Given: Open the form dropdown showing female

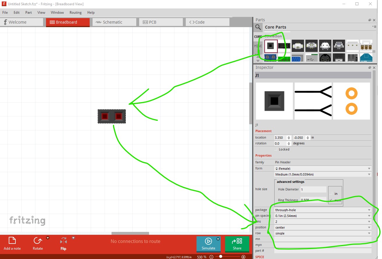Looking at the screenshot, I should tap(323, 169).
